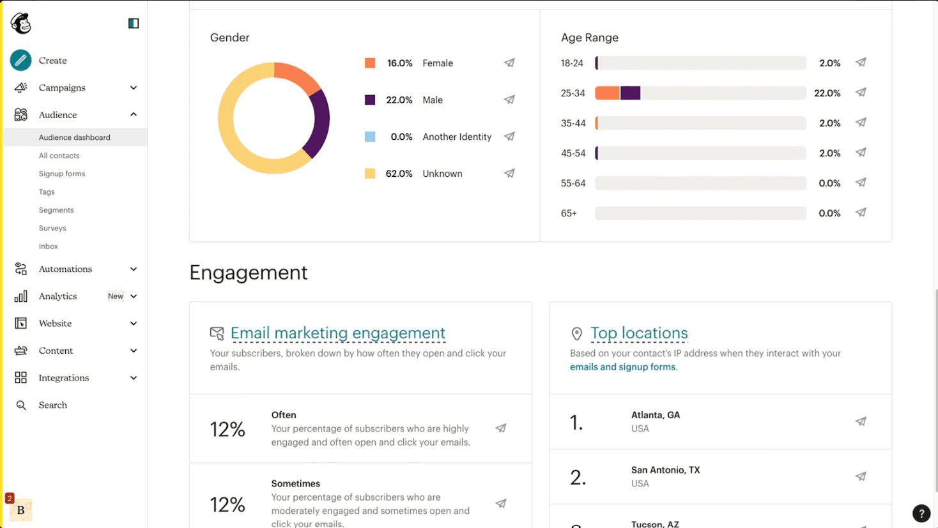Toggle the sidebar collapse icon
This screenshot has height=528, width=938.
point(134,24)
